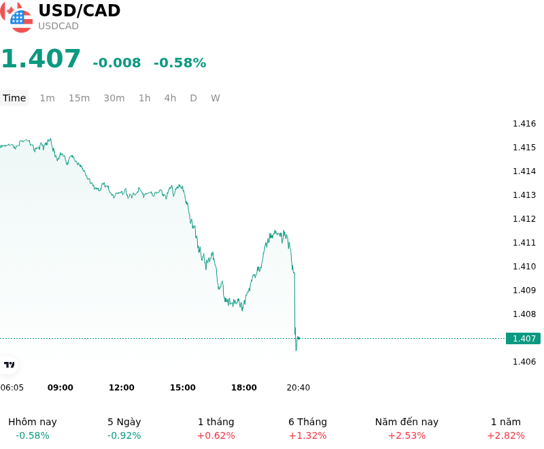Select the 1h interval tab
Screen dimensions: 544x449
pyautogui.click(x=145, y=98)
